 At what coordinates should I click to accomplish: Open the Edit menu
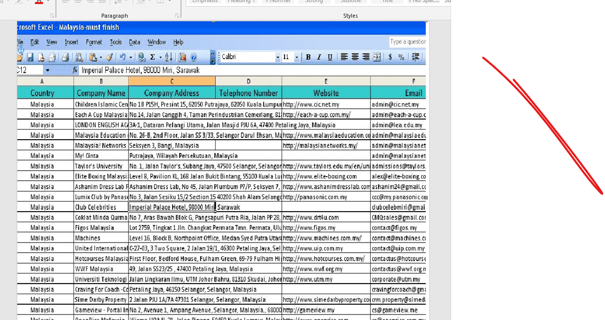35,42
